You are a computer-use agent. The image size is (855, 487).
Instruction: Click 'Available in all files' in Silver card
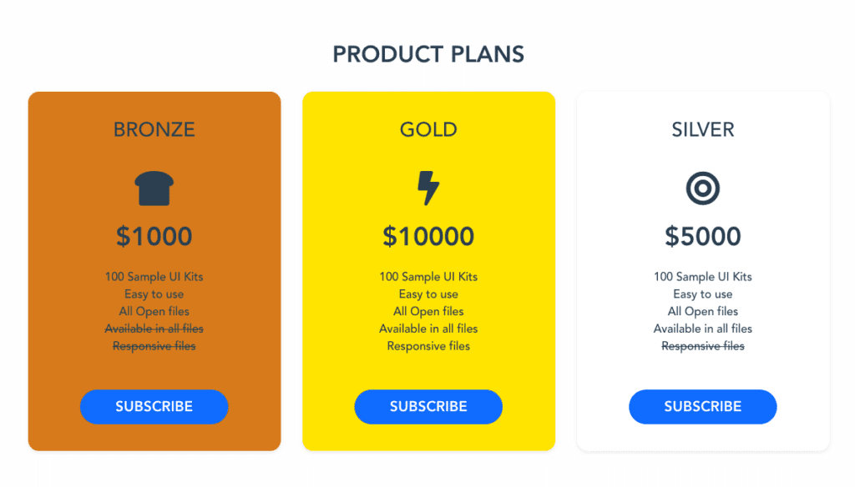703,329
